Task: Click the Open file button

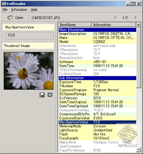Action: (15, 18)
